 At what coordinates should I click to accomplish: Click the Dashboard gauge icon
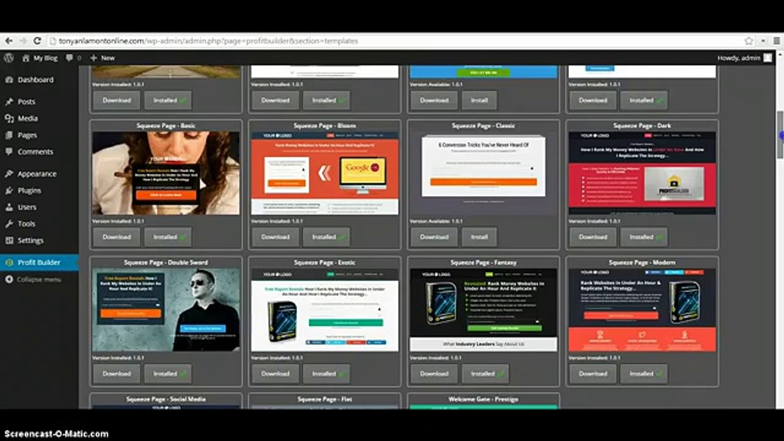coord(9,80)
